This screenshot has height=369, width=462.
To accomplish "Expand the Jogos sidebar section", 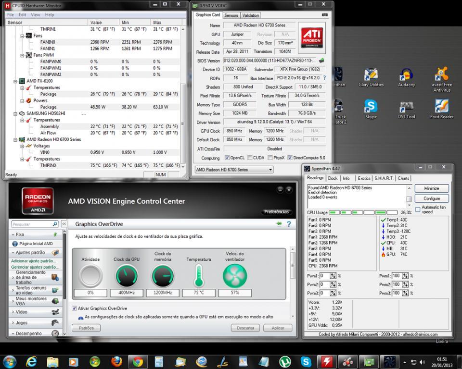I will [x=13, y=323].
